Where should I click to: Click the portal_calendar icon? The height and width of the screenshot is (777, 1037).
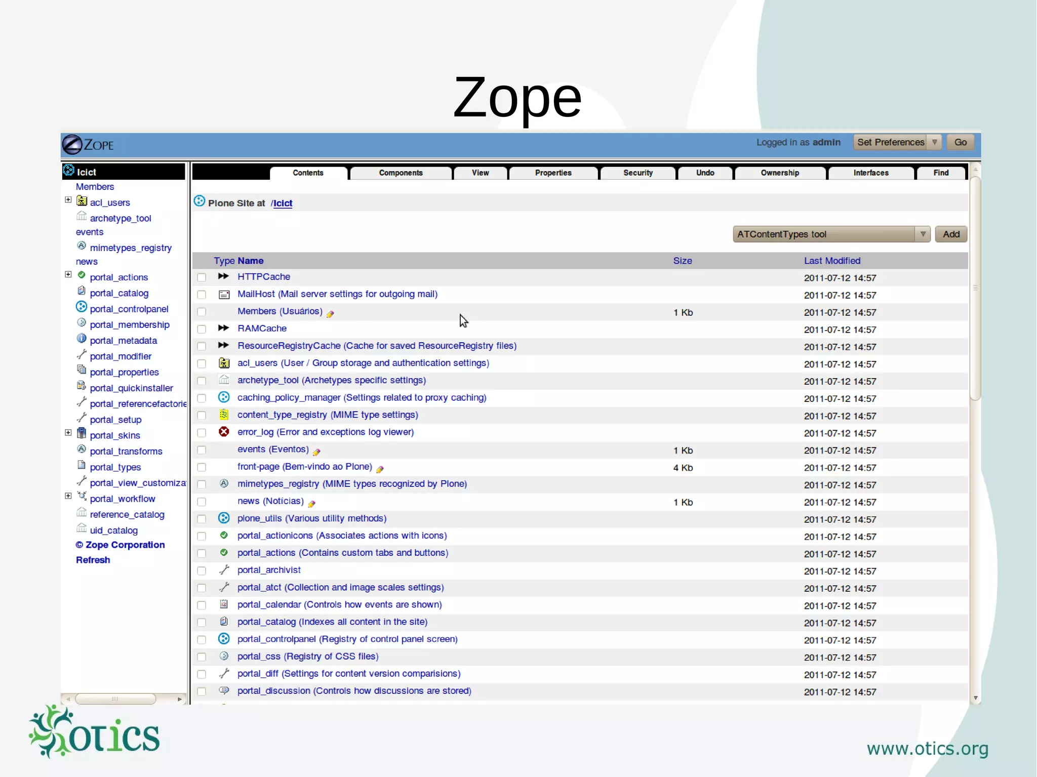tap(224, 604)
